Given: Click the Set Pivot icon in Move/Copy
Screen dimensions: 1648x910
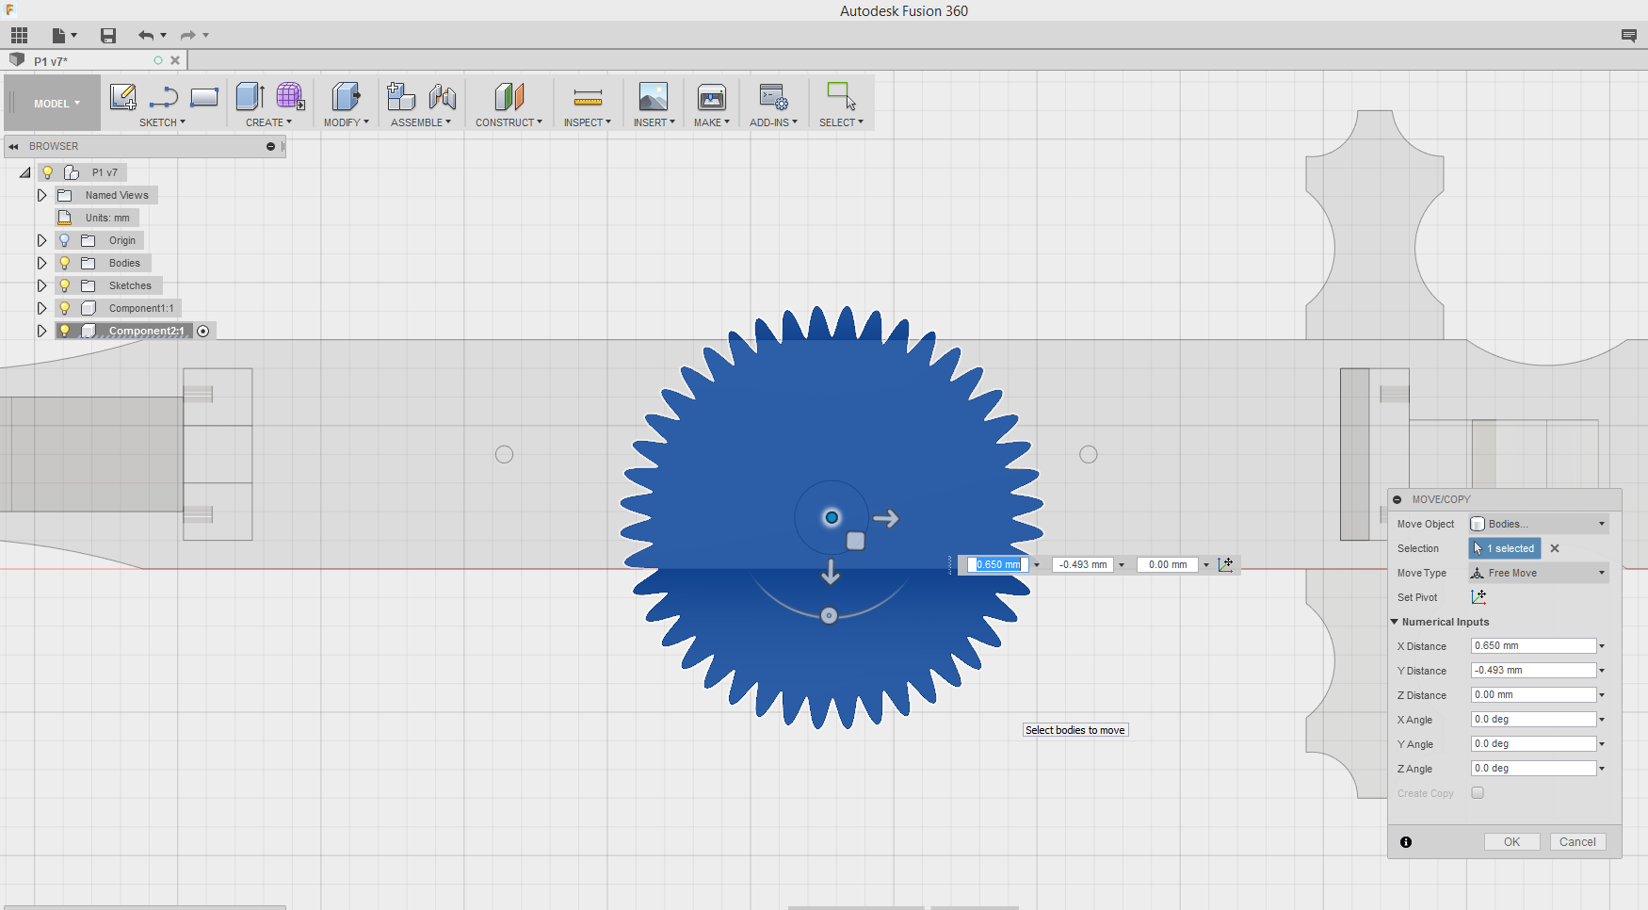Looking at the screenshot, I should (1478, 597).
